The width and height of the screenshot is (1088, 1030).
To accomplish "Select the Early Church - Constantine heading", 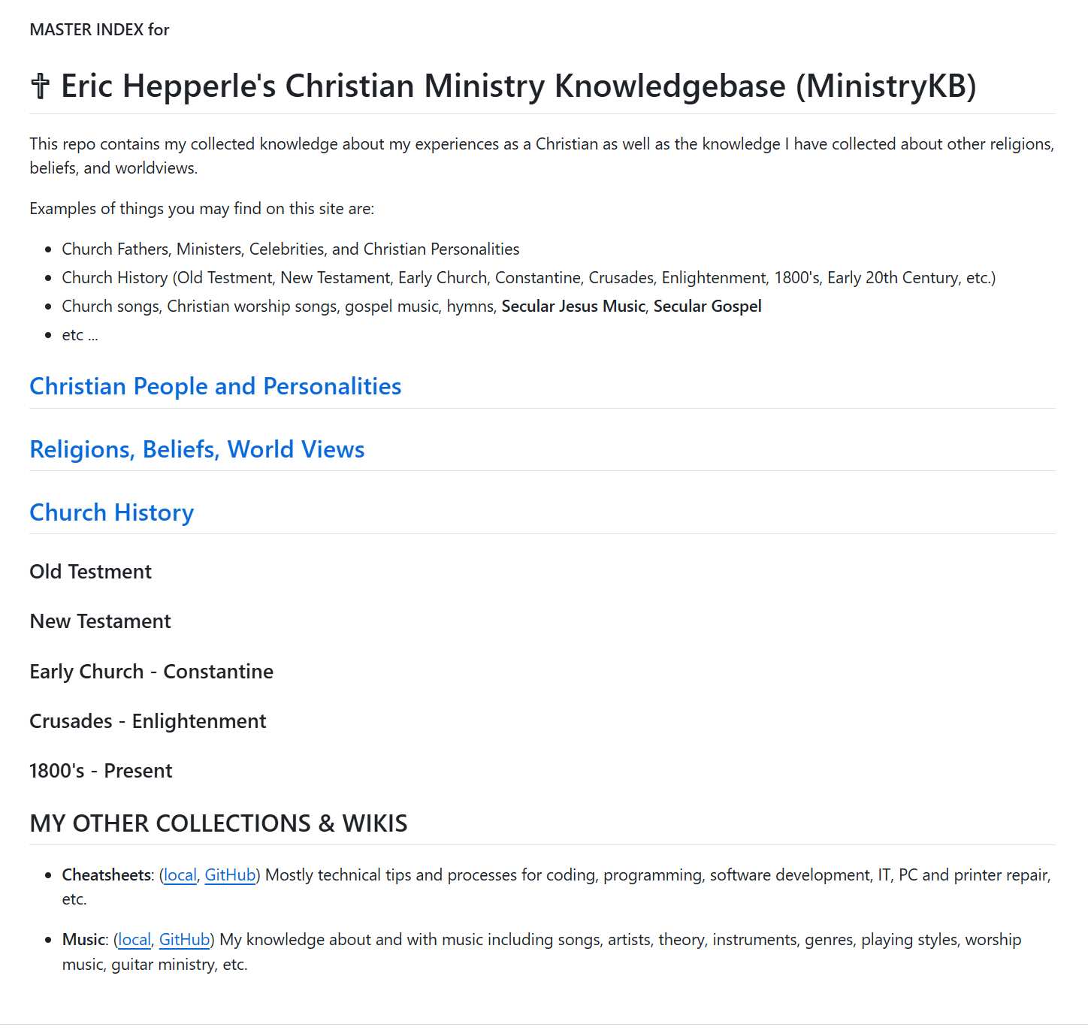I will [x=151, y=672].
